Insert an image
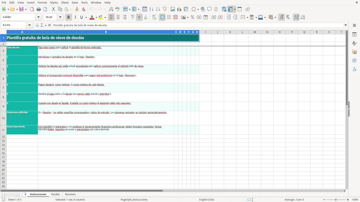 pos(172,9)
